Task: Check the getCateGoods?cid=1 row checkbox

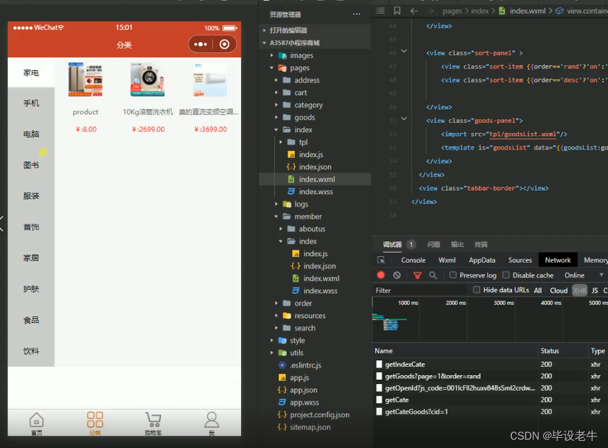Action: point(379,412)
